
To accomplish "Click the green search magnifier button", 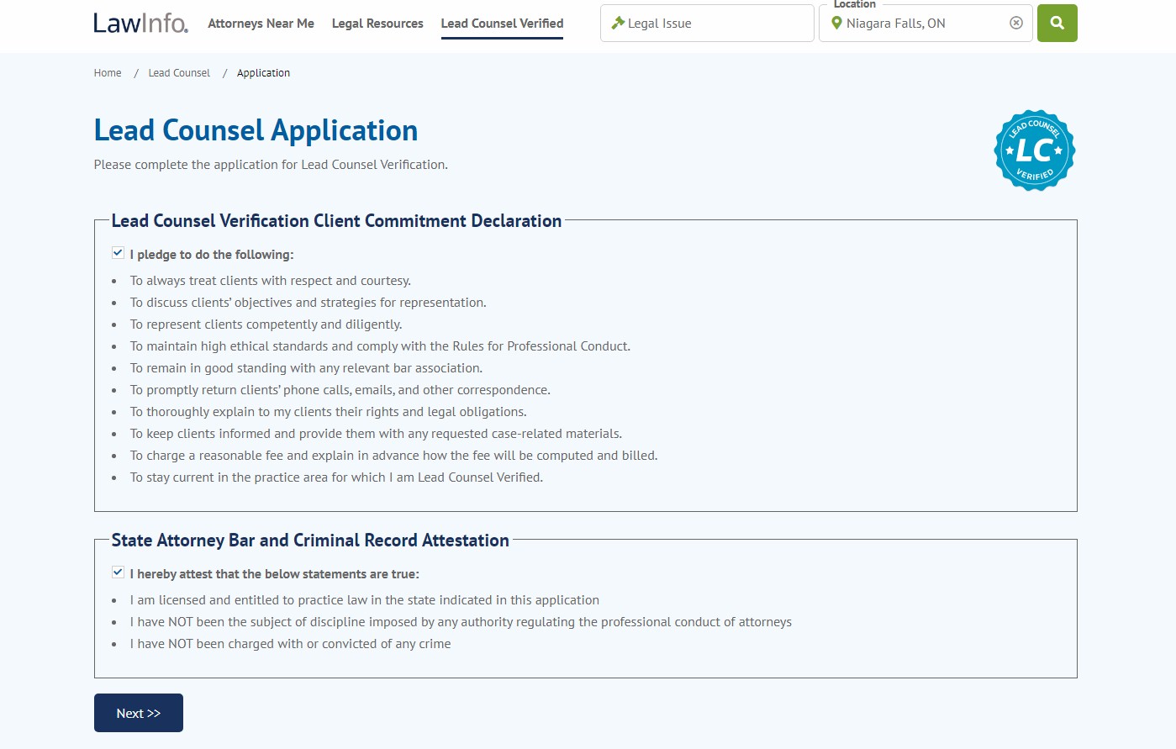I will (1057, 23).
